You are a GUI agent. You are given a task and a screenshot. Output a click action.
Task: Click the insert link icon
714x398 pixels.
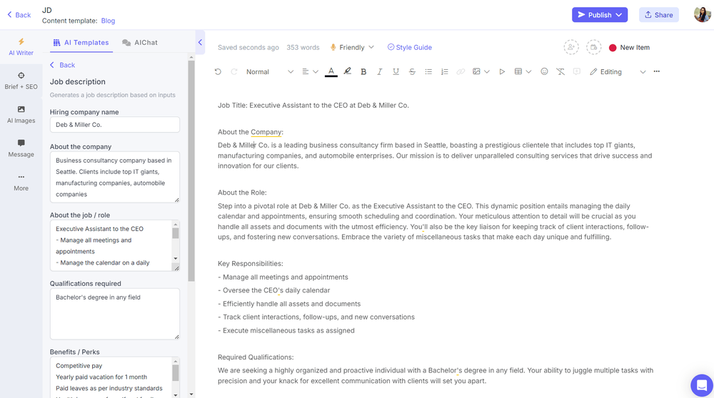(x=461, y=72)
